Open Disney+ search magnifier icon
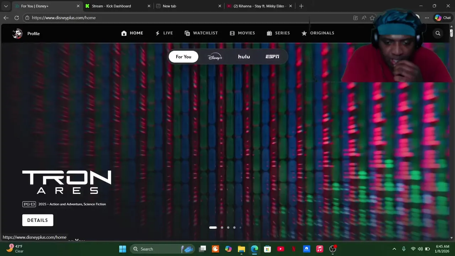 coord(438,33)
